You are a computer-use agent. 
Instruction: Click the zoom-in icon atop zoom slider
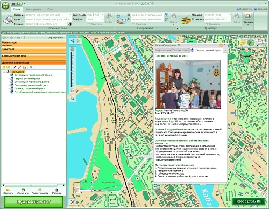click(x=73, y=49)
